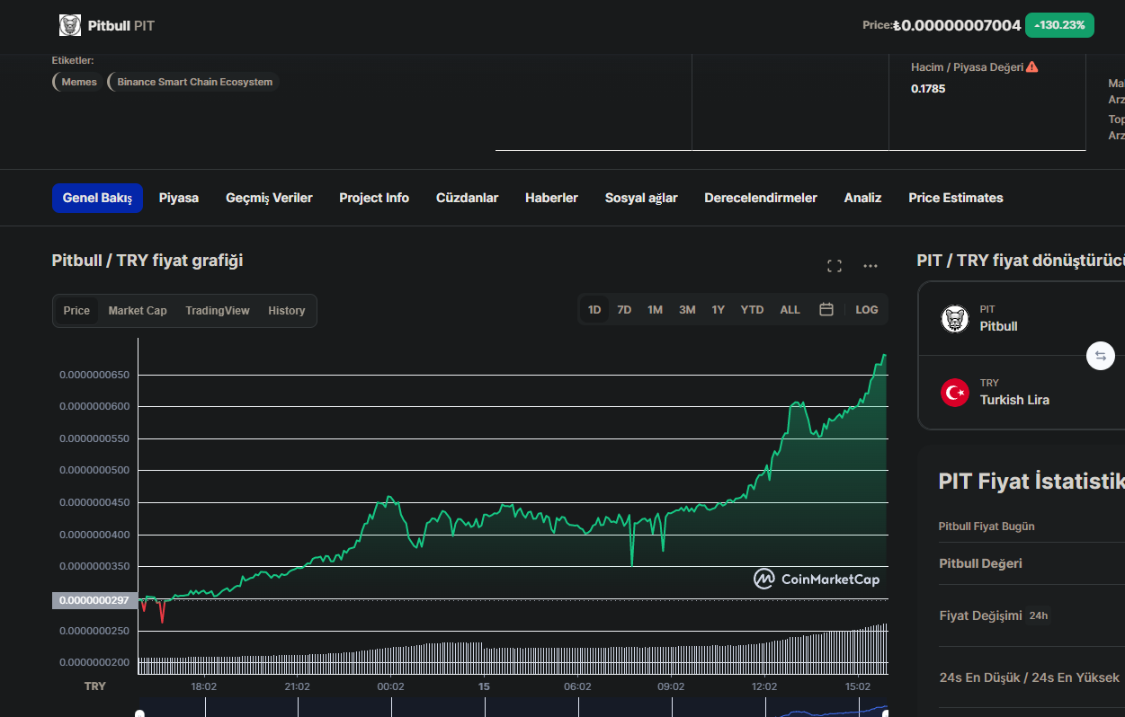This screenshot has width=1125, height=717.
Task: Open the Sosyal ağlar tab
Action: coord(641,198)
